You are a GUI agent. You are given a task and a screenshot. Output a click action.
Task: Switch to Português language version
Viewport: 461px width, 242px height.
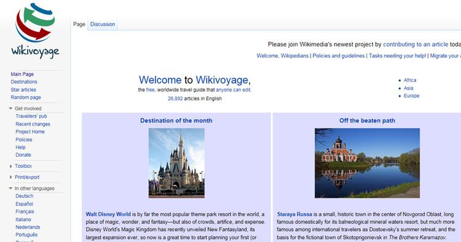point(26,235)
